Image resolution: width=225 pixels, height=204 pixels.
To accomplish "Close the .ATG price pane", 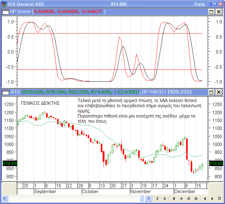I will [218, 92].
